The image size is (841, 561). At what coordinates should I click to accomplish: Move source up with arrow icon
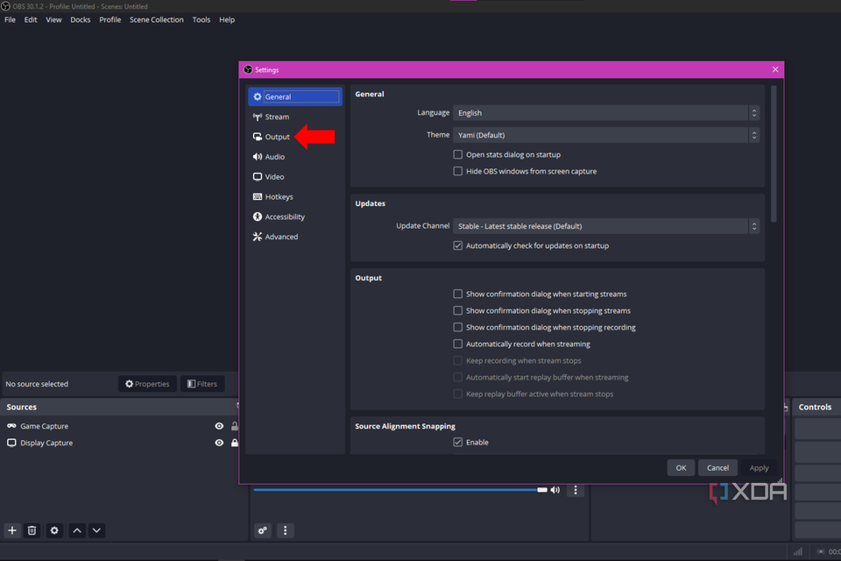tap(77, 530)
